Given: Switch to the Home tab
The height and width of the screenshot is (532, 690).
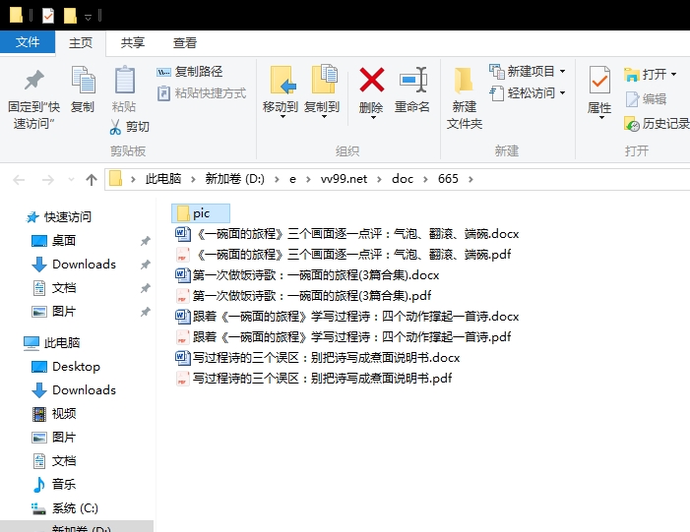Looking at the screenshot, I should [x=81, y=43].
